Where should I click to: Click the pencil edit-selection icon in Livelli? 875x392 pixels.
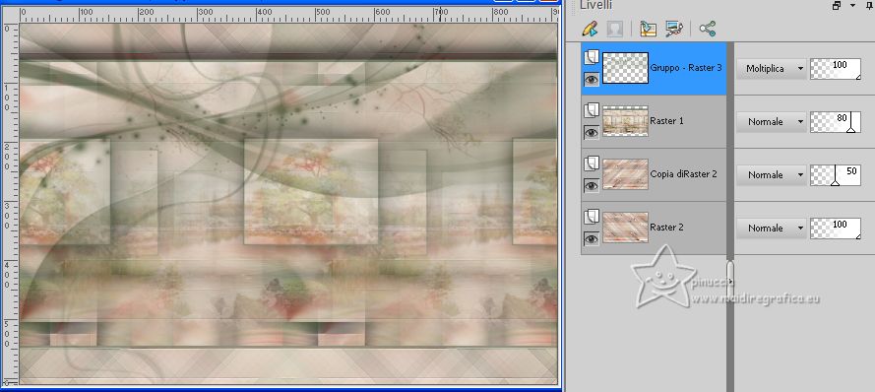(x=590, y=29)
